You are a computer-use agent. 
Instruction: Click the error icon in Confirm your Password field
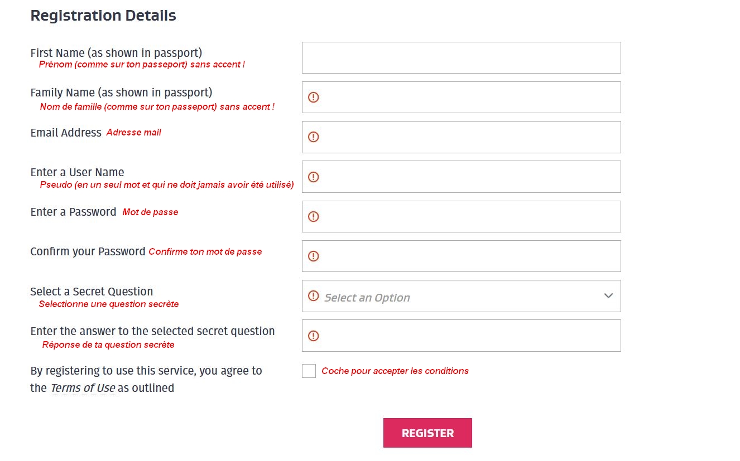click(314, 256)
